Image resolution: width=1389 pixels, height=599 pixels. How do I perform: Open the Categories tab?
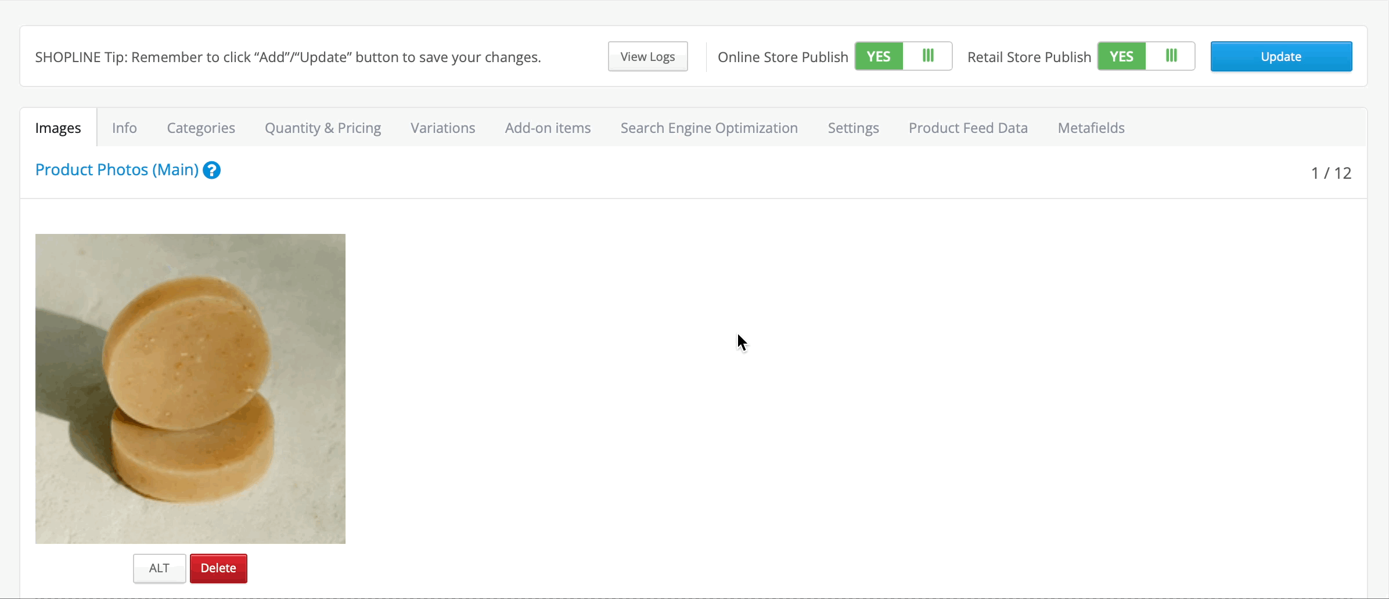tap(201, 128)
